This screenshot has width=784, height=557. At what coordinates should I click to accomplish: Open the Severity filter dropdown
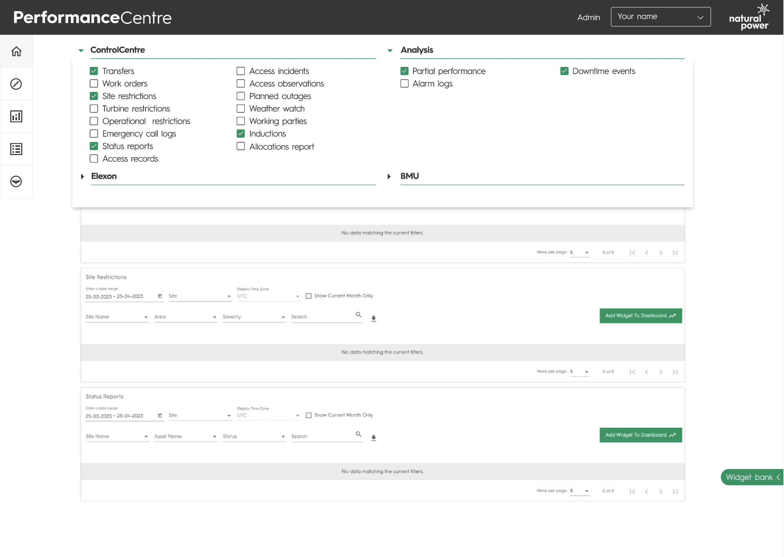[254, 317]
